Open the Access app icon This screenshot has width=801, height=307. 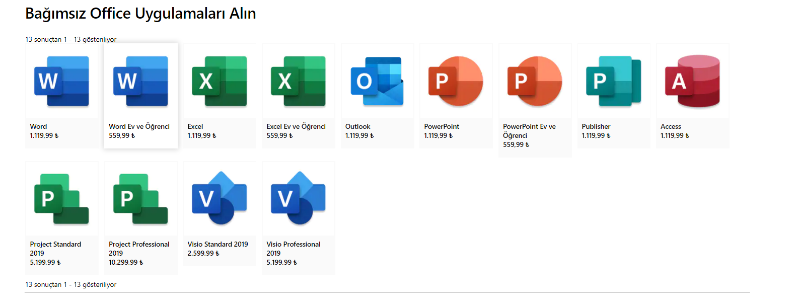[x=692, y=81]
